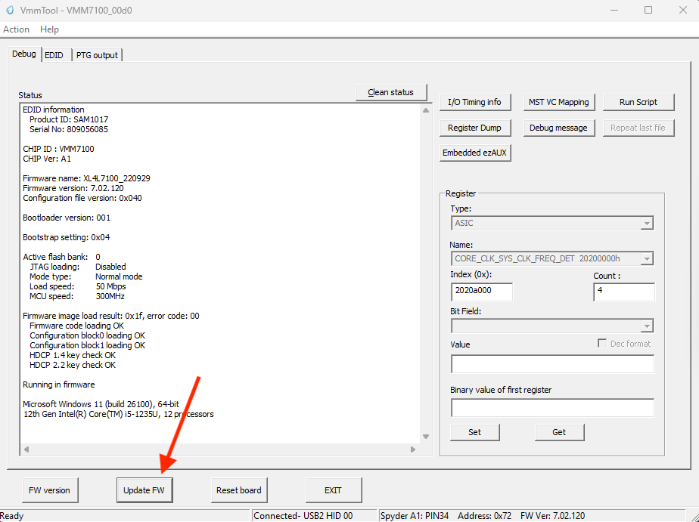Screen dimensions: 699x522
Task: Click the Clean status button
Action: [391, 91]
